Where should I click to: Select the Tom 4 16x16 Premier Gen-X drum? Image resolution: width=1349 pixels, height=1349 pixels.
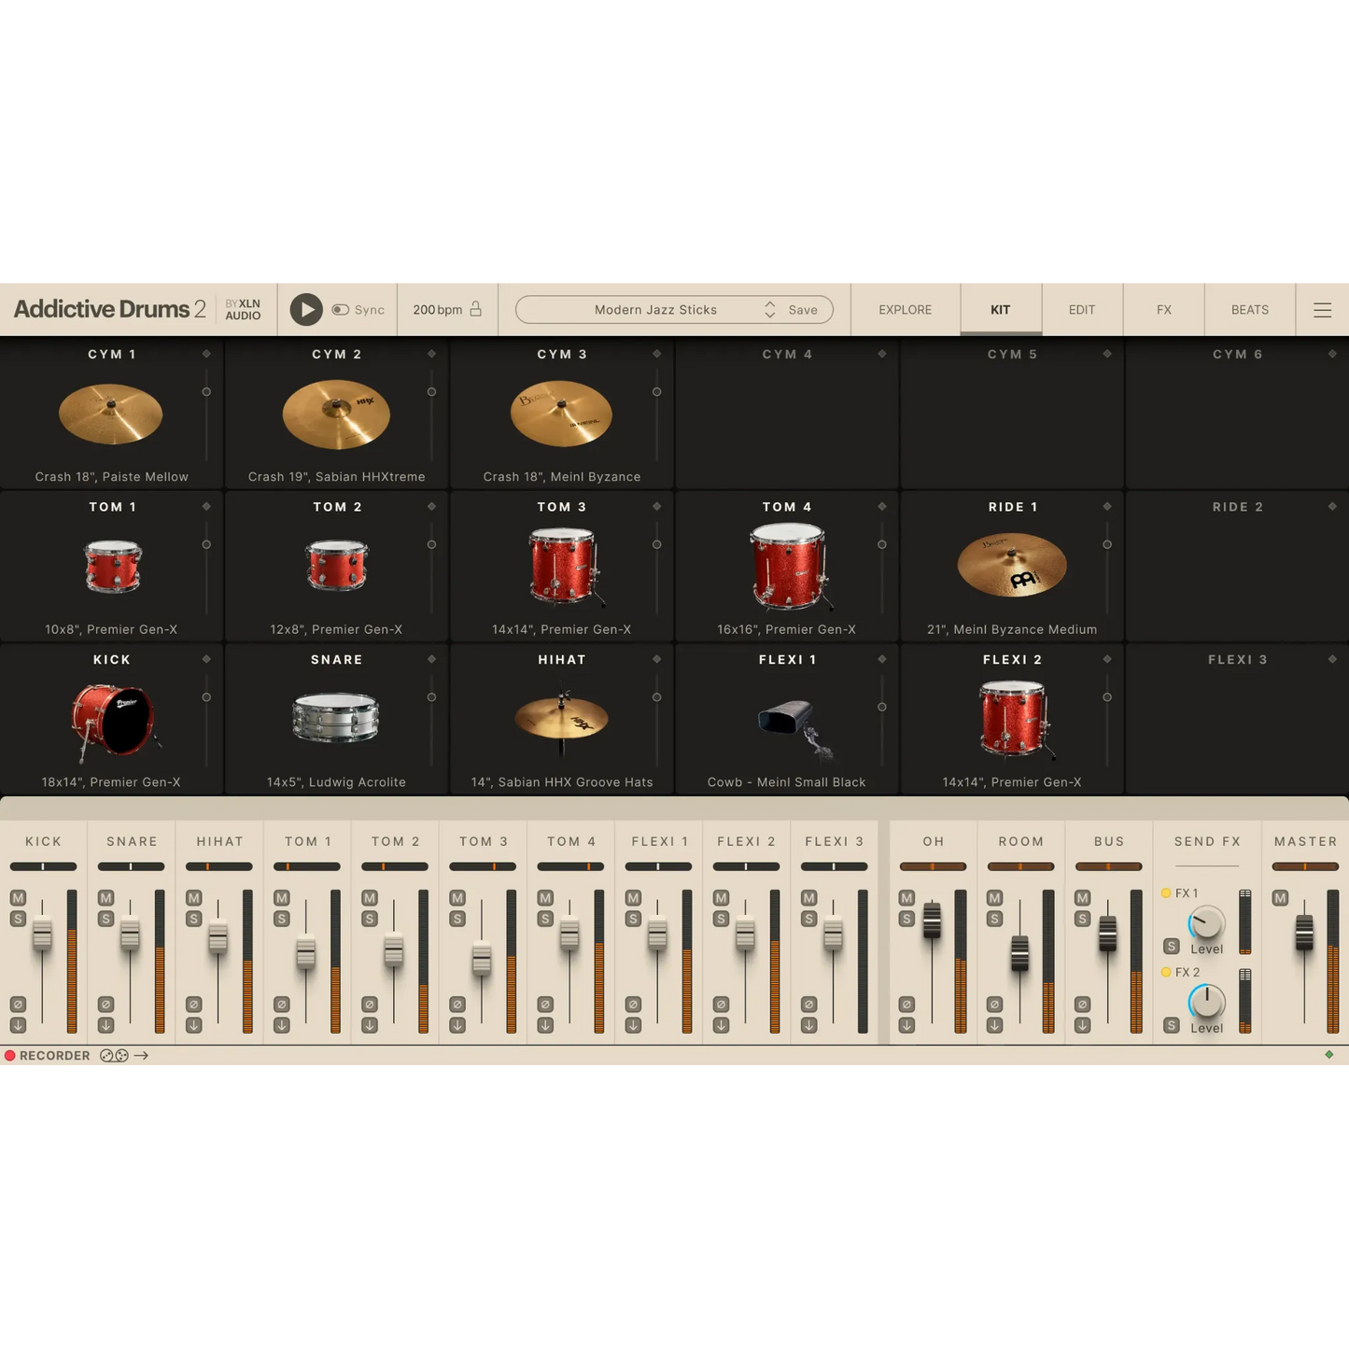pos(786,568)
